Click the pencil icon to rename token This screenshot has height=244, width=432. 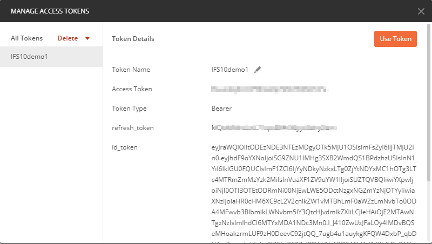[258, 70]
